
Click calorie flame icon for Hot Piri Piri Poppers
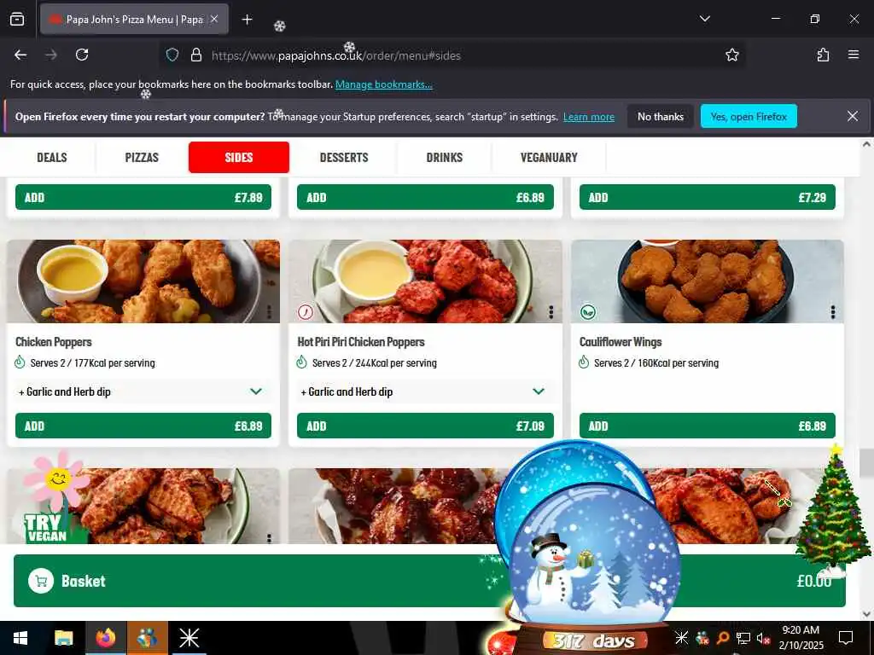point(301,362)
